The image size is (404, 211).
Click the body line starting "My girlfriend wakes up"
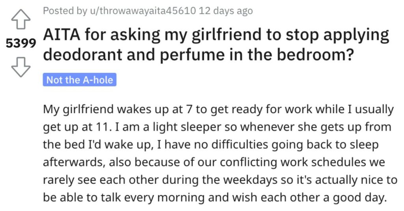pos(218,109)
